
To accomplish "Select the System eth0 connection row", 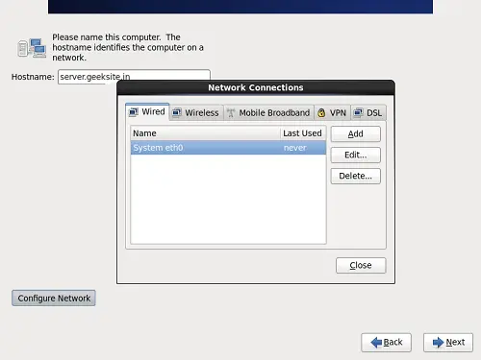I will [x=228, y=148].
